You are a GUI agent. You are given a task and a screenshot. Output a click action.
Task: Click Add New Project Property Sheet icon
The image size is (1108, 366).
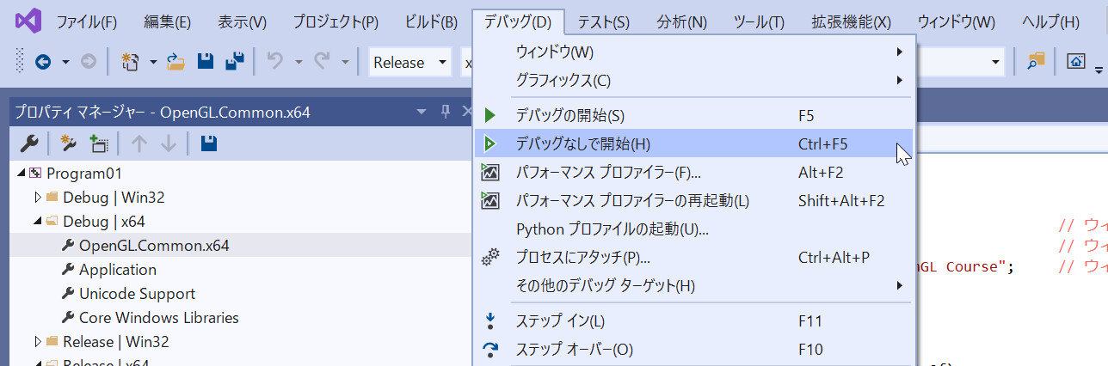70,143
